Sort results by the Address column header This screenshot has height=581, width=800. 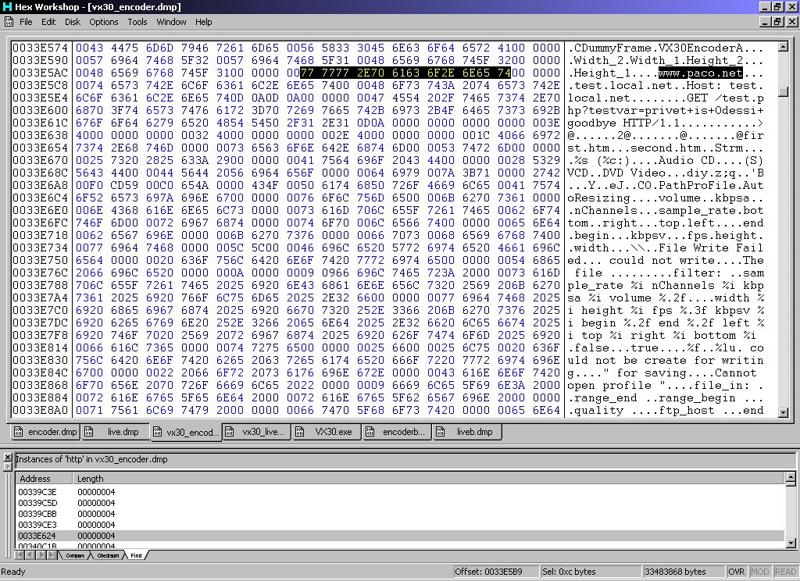44,479
